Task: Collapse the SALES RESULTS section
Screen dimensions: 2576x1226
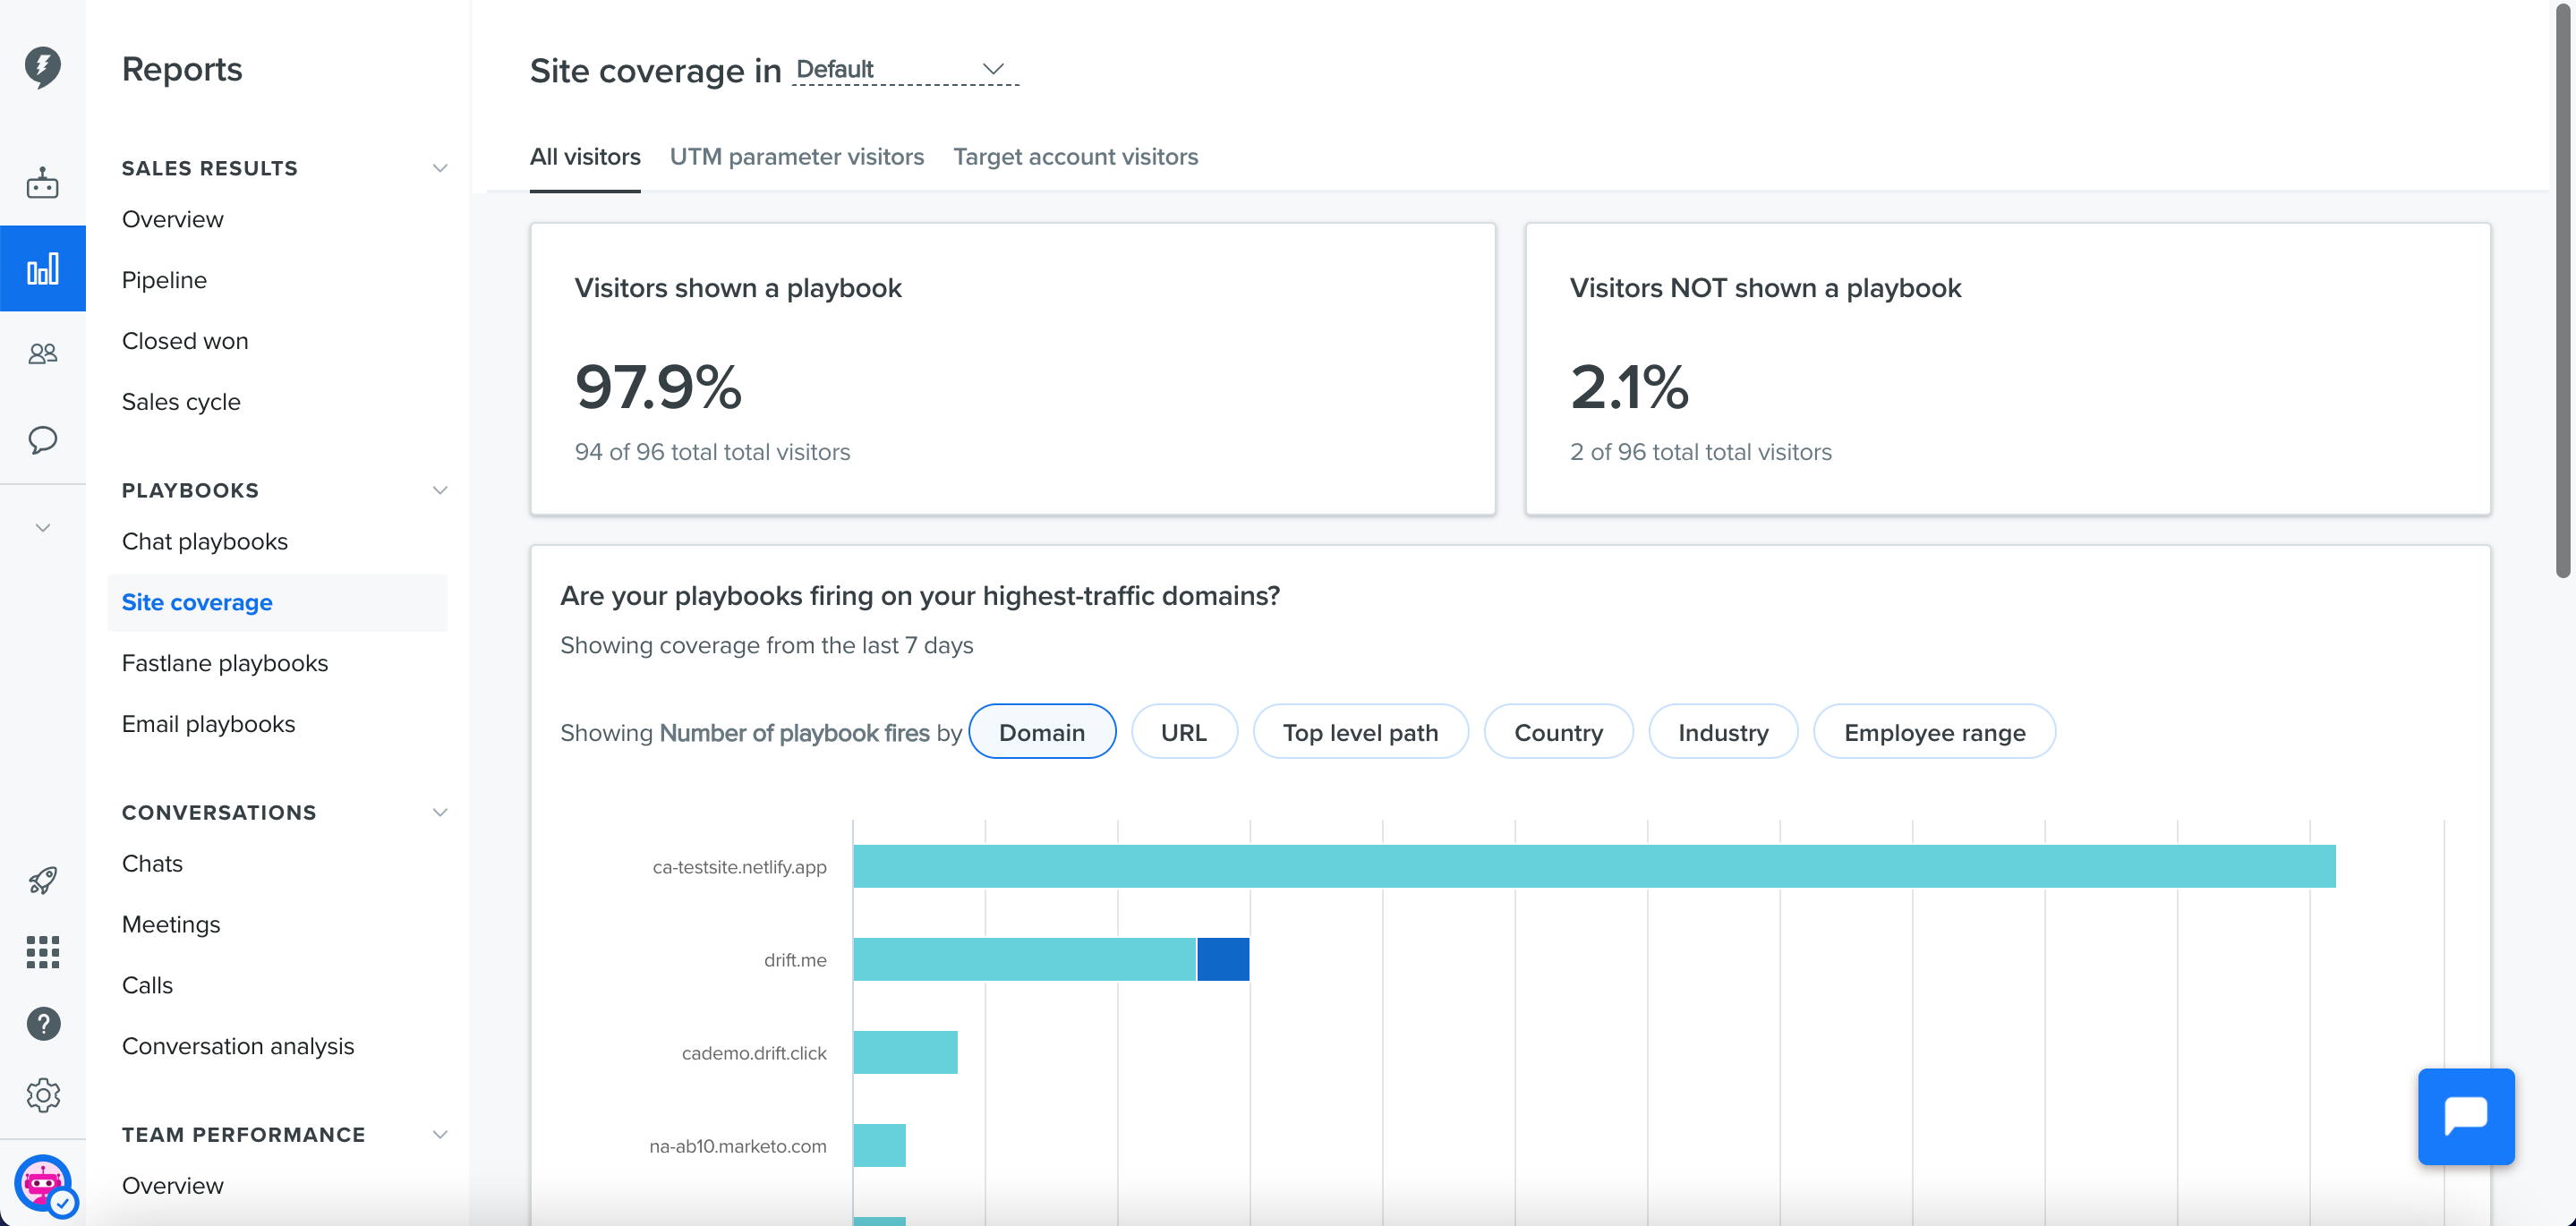Action: pyautogui.click(x=439, y=168)
